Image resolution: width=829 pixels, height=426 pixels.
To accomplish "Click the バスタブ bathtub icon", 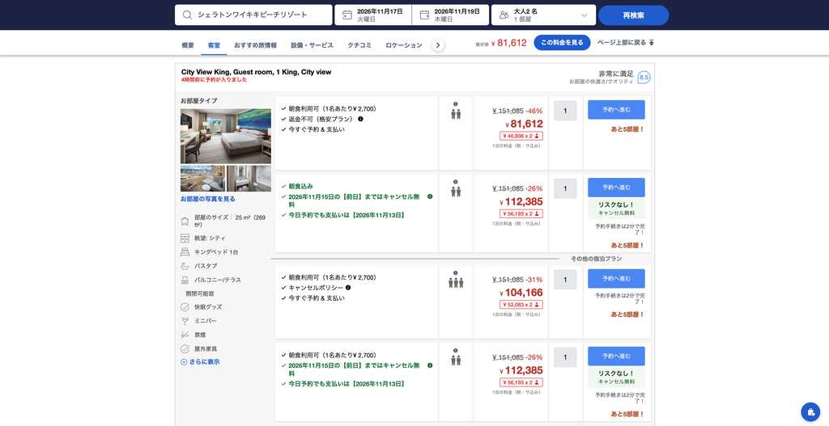I will [x=185, y=266].
